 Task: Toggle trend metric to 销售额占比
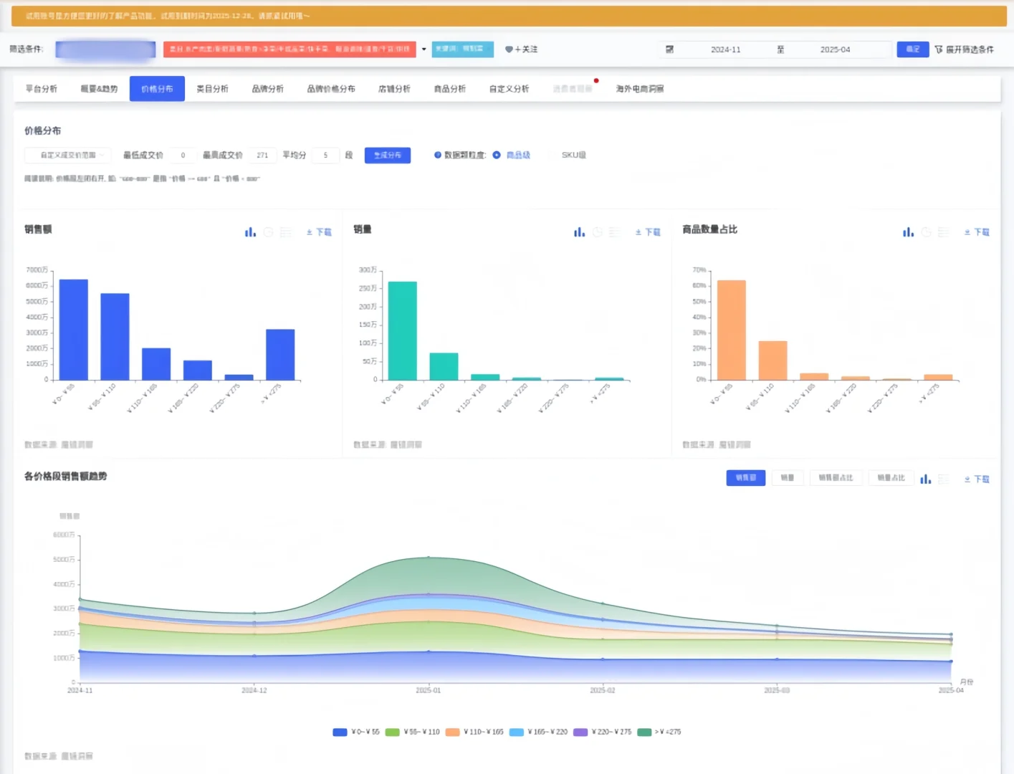(836, 478)
